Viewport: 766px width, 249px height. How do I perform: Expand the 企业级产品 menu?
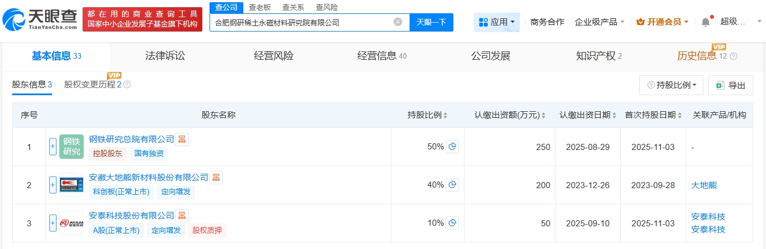tap(600, 22)
